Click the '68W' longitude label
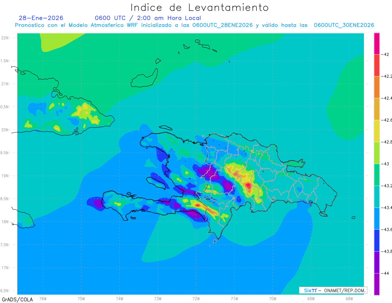 (x=349, y=298)
